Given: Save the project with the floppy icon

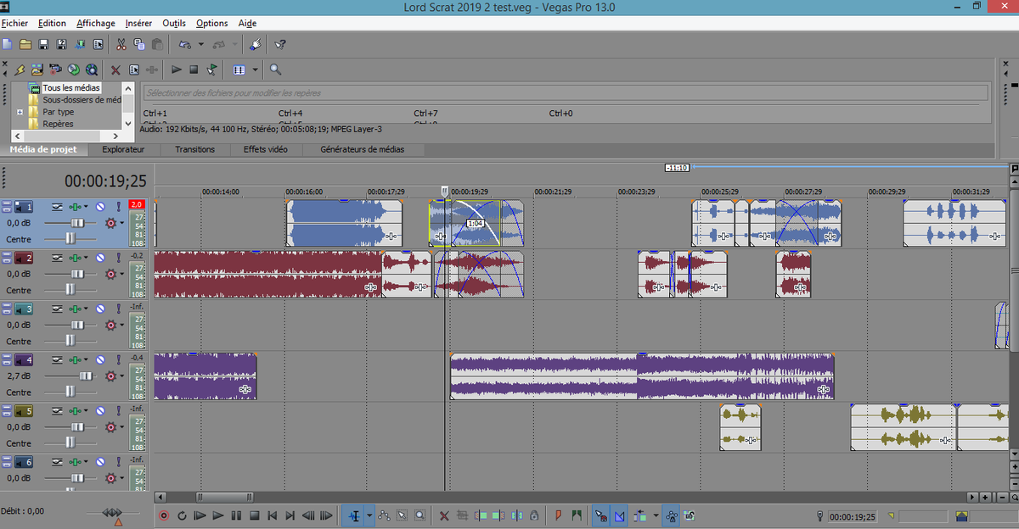Looking at the screenshot, I should [x=44, y=44].
